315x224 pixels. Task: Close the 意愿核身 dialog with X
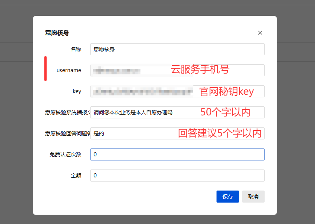[260, 33]
